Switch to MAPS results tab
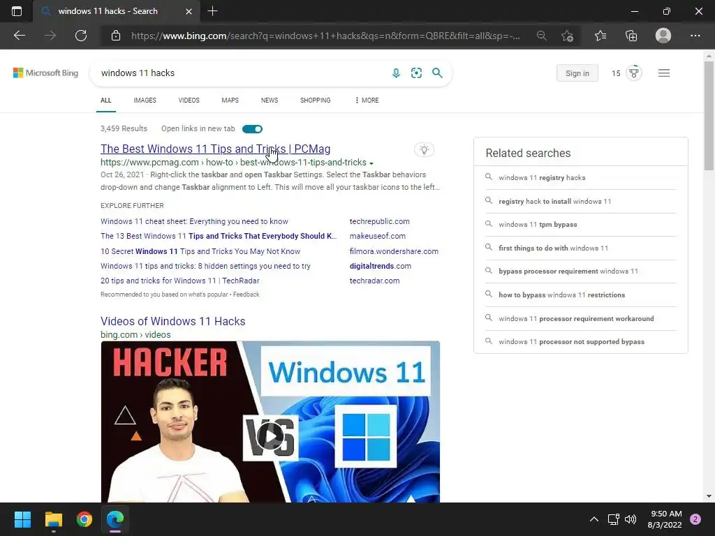The width and height of the screenshot is (715, 536). (x=230, y=100)
